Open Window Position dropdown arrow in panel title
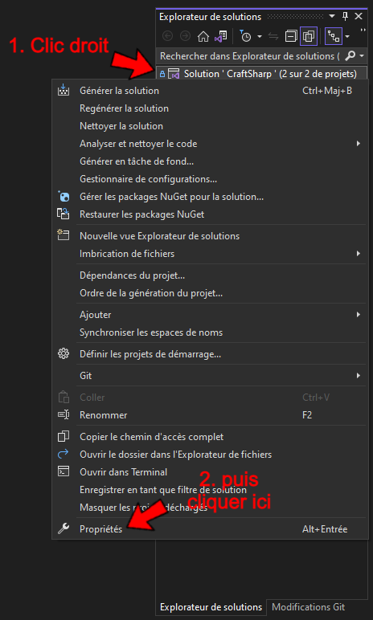 click(x=332, y=17)
